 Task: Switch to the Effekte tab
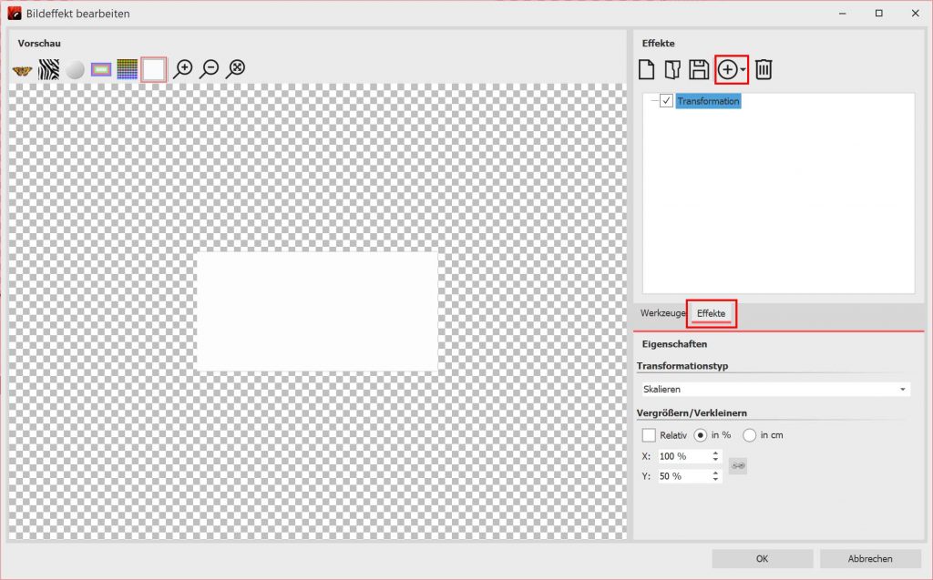point(711,313)
